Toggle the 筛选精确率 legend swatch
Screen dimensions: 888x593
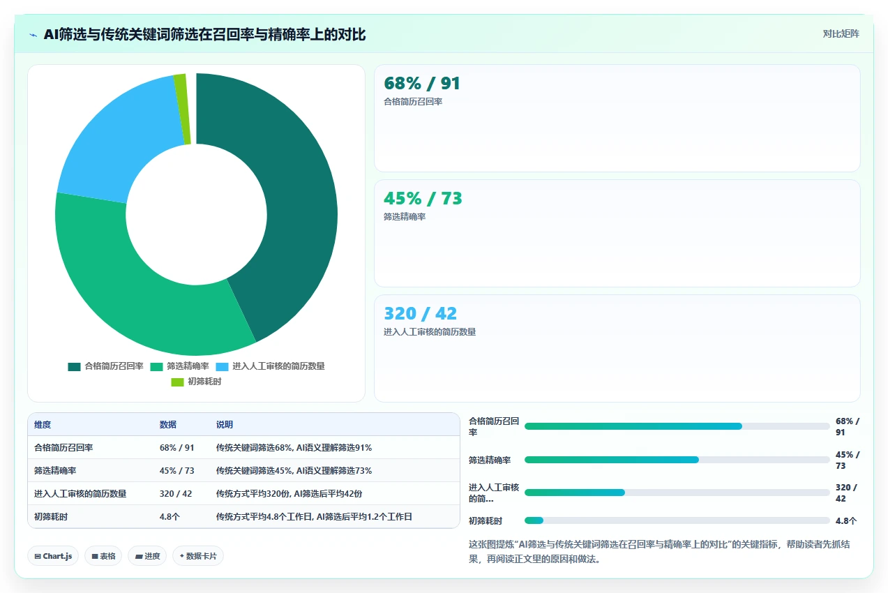pos(156,366)
